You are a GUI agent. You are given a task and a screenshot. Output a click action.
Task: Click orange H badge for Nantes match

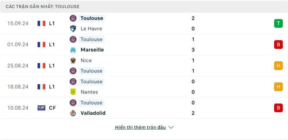278,87
